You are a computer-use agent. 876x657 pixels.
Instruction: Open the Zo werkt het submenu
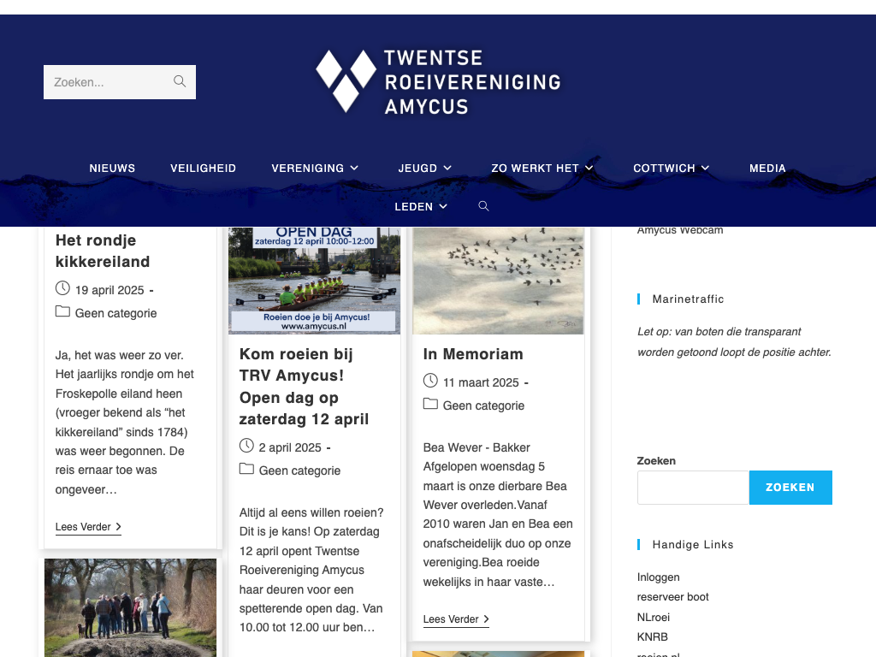542,169
